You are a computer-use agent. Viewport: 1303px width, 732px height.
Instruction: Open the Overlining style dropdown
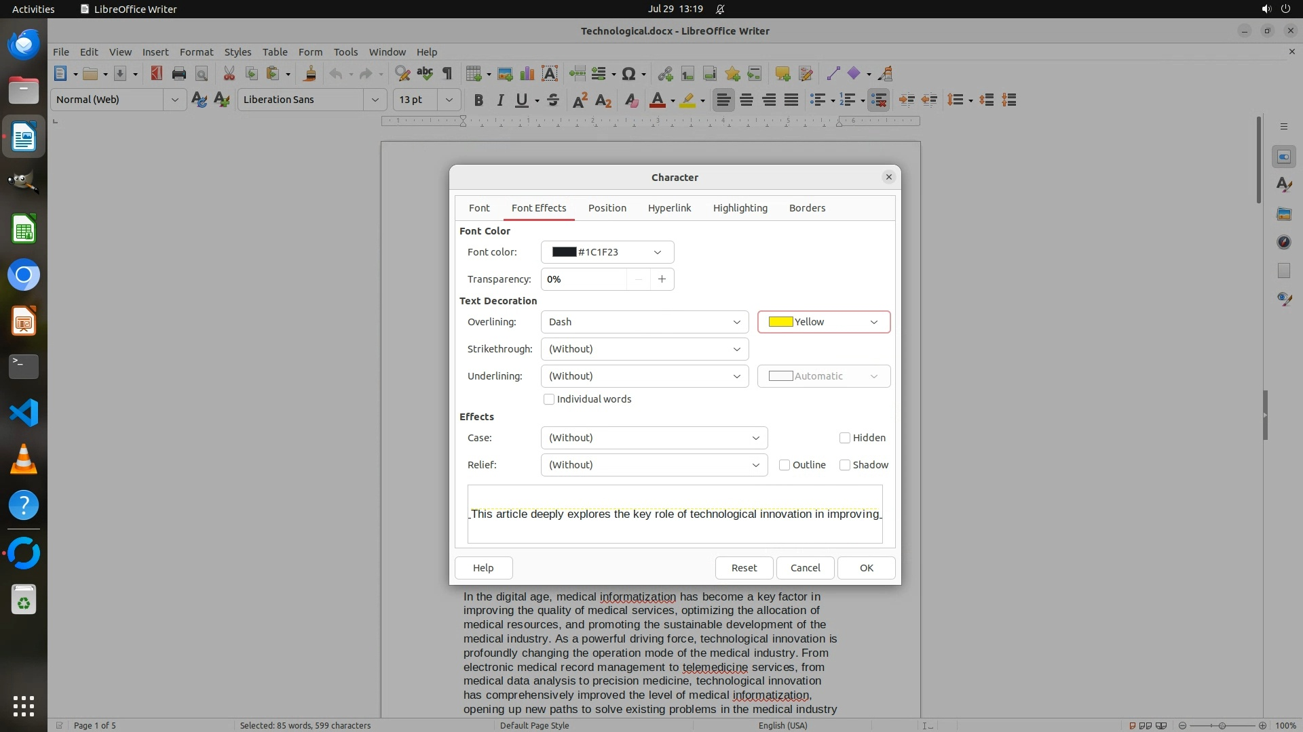644,322
